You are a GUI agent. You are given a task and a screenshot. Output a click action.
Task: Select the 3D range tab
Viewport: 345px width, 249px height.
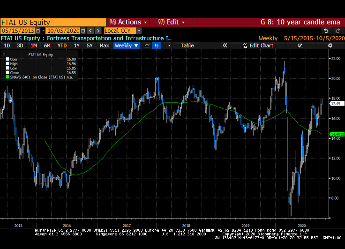tap(20, 45)
